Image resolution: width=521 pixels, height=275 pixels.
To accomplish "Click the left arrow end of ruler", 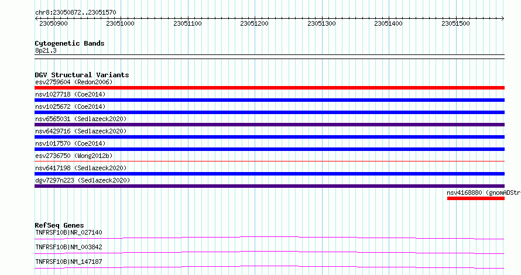I will 36,19.
